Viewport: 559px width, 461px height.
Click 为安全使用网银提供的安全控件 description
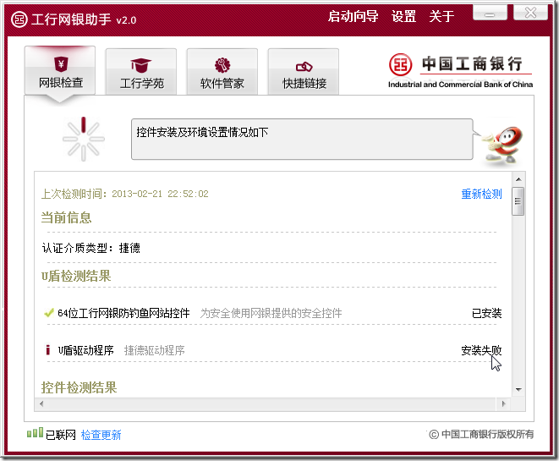pyautogui.click(x=271, y=313)
